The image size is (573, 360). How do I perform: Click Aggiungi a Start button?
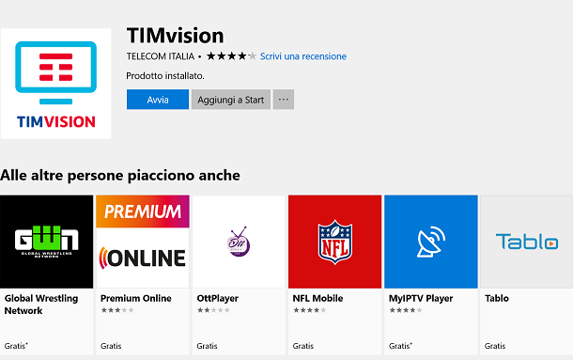pos(230,100)
